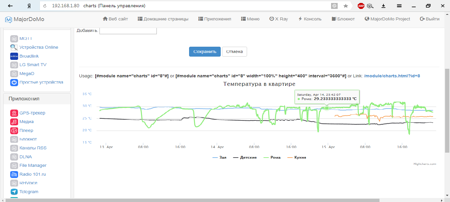The height and width of the screenshot is (202, 450).
Task: Open Консоль in the top bar
Action: pyautogui.click(x=310, y=19)
